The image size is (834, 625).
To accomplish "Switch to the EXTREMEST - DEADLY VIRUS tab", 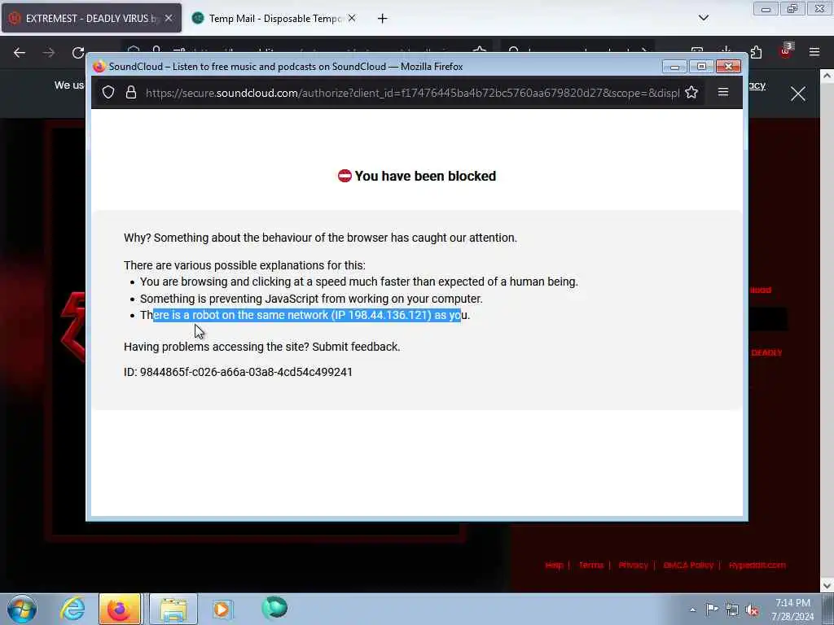I will 91,18.
